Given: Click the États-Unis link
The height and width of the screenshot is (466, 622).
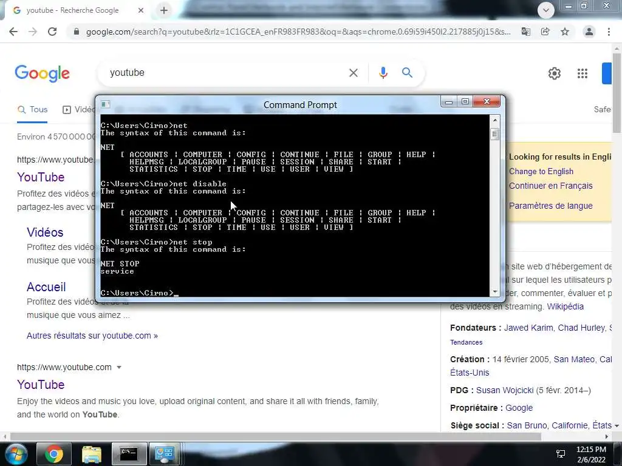Looking at the screenshot, I should click(470, 373).
